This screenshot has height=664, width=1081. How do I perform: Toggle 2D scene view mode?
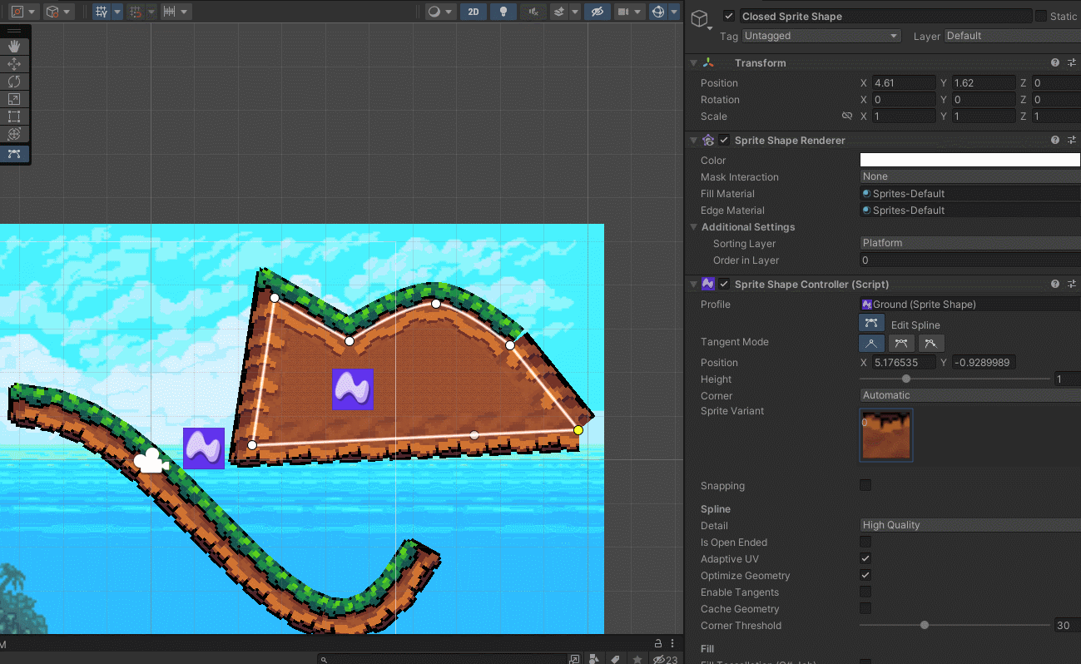pos(474,12)
